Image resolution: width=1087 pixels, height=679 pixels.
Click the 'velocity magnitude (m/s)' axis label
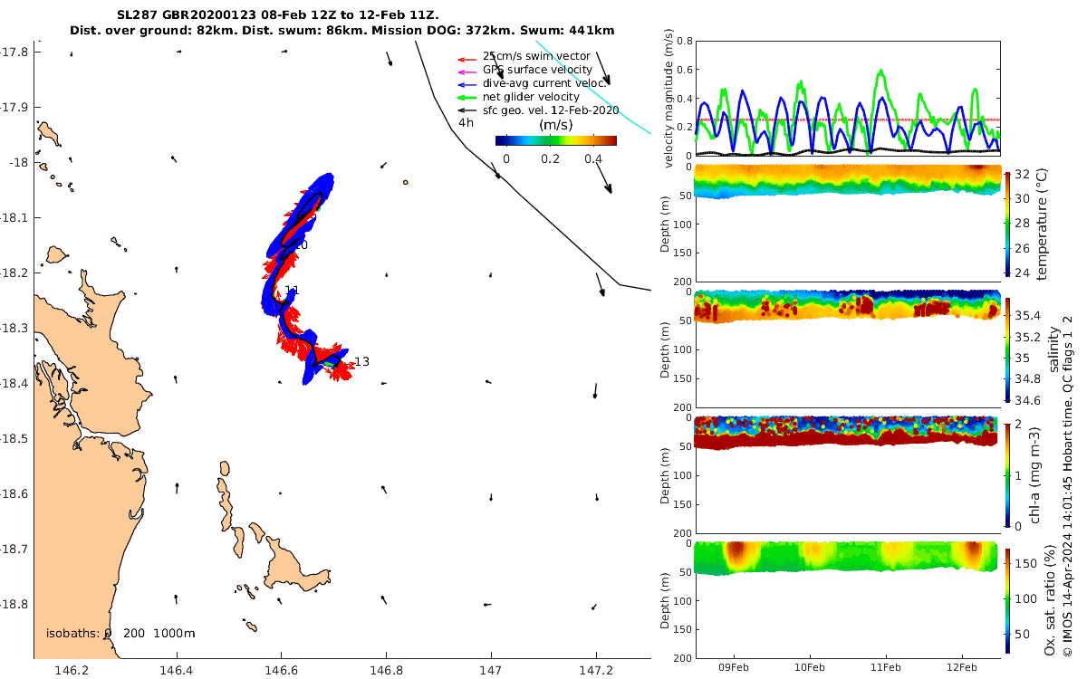[670, 100]
